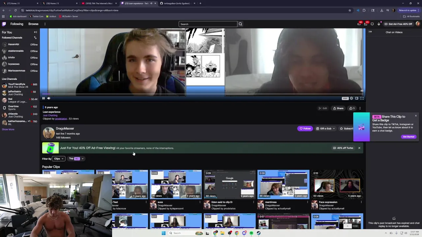Open DragoMaxxer channel name link

[65, 129]
